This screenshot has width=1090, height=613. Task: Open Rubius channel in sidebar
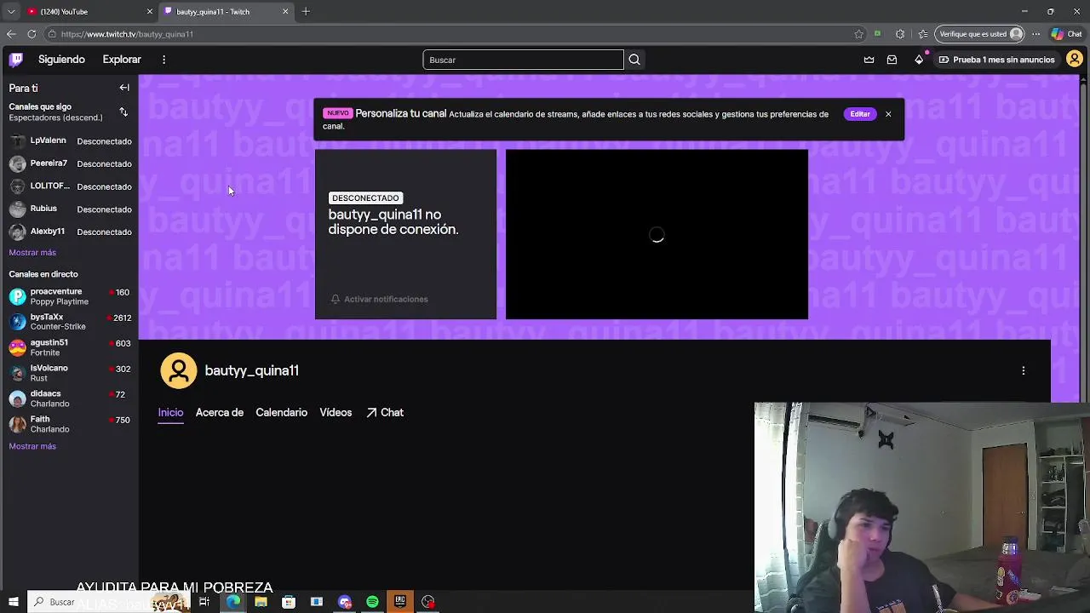70,209
